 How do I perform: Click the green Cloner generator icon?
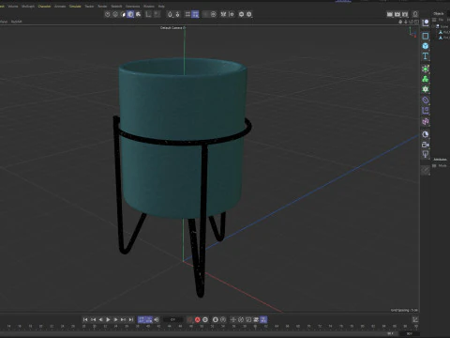tap(426, 69)
